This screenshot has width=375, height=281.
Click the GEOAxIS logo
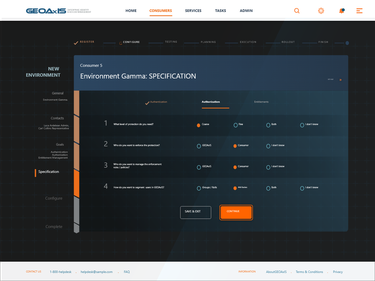tap(46, 11)
